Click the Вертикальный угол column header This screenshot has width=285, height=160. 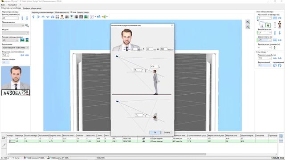point(216,136)
